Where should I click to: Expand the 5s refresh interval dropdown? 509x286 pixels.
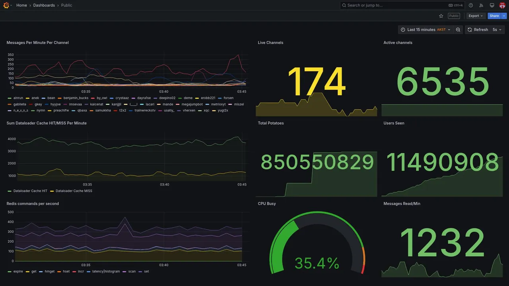coord(497,30)
